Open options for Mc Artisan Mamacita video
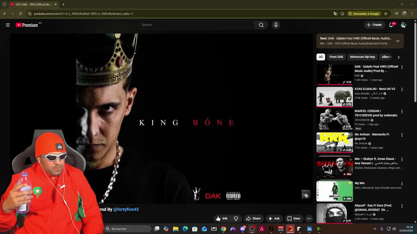 402,135
